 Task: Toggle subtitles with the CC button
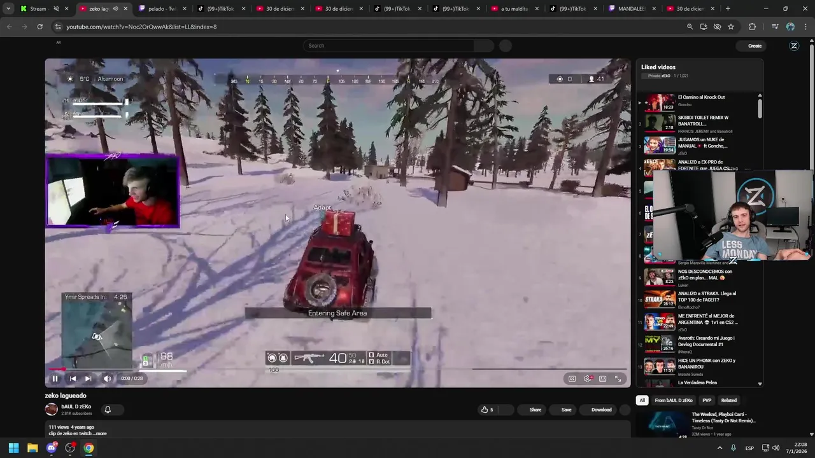pyautogui.click(x=572, y=378)
